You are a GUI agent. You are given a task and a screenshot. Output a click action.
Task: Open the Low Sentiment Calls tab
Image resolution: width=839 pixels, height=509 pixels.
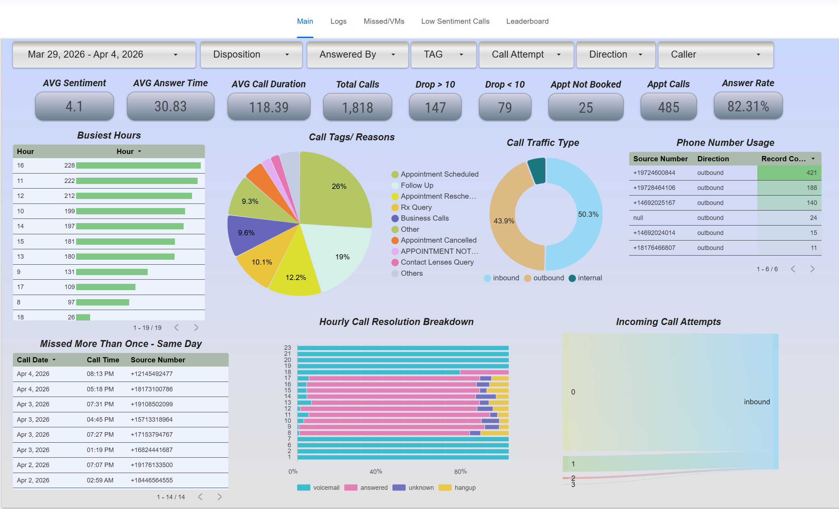point(455,21)
